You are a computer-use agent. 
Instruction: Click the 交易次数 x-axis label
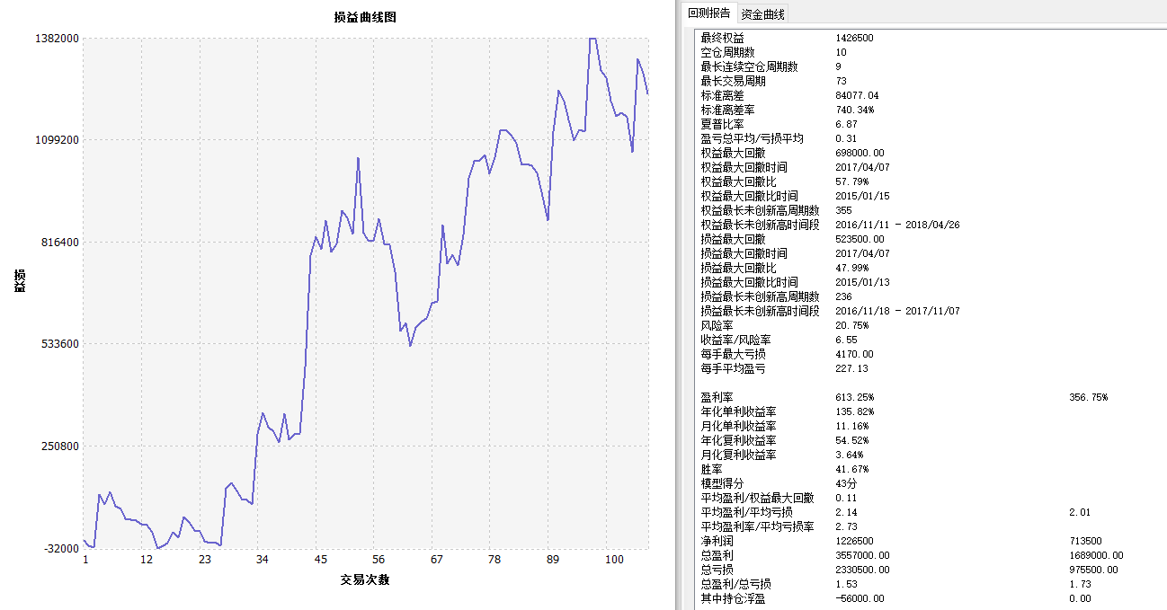click(x=365, y=579)
